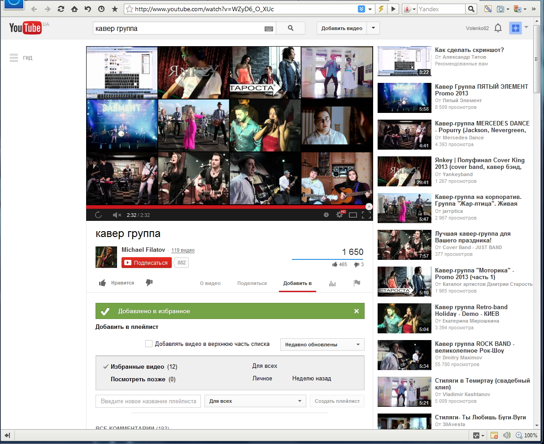
Task: Go to the browser home page icon
Action: [74, 9]
